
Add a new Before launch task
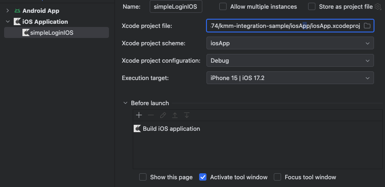tap(139, 115)
